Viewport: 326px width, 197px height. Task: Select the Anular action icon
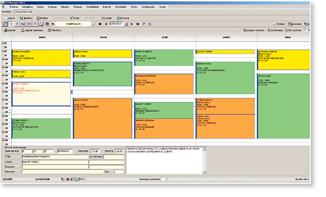point(71,18)
